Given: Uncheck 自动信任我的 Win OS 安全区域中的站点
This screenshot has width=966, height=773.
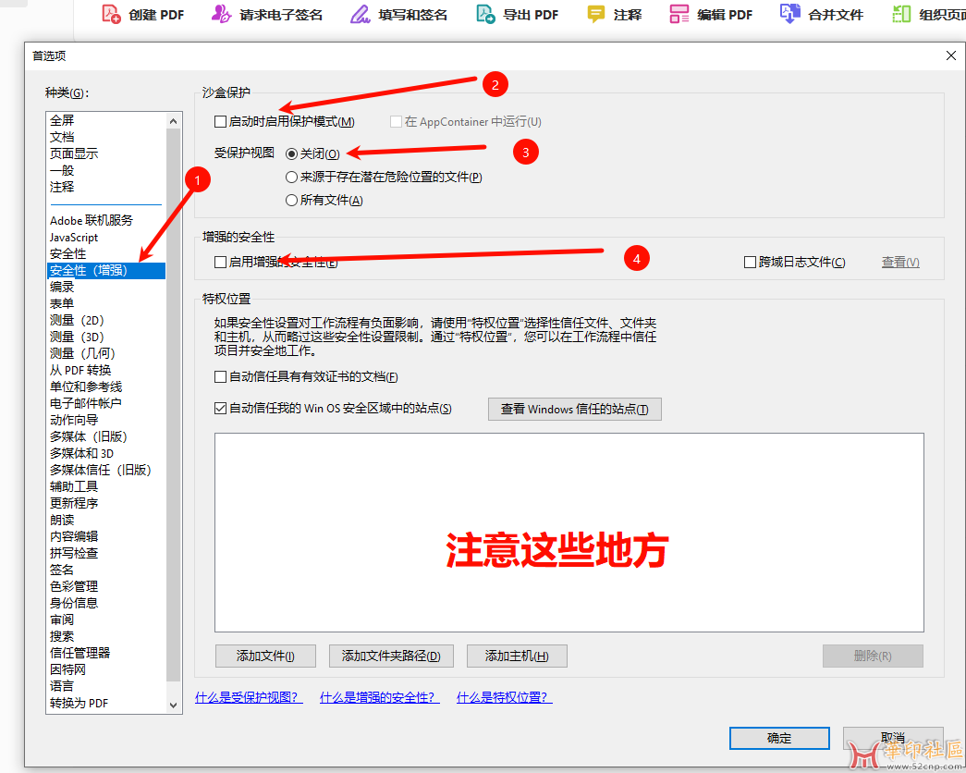Looking at the screenshot, I should tap(220, 408).
